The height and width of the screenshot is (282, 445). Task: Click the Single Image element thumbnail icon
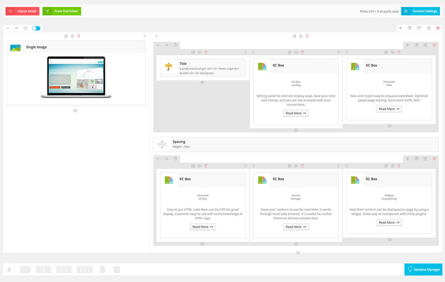click(x=16, y=47)
